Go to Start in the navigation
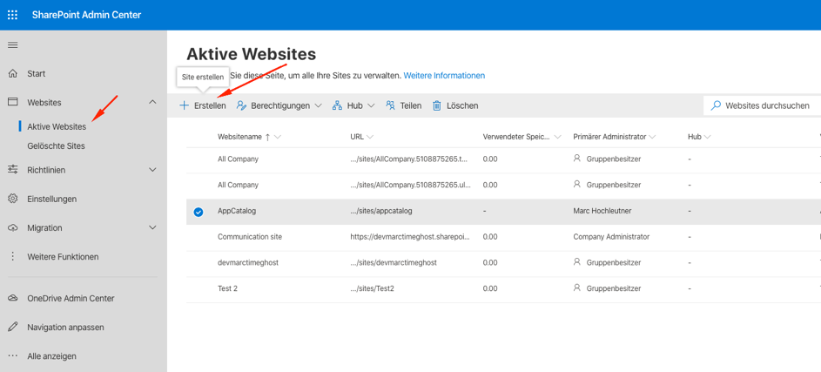This screenshot has height=372, width=821. click(36, 73)
